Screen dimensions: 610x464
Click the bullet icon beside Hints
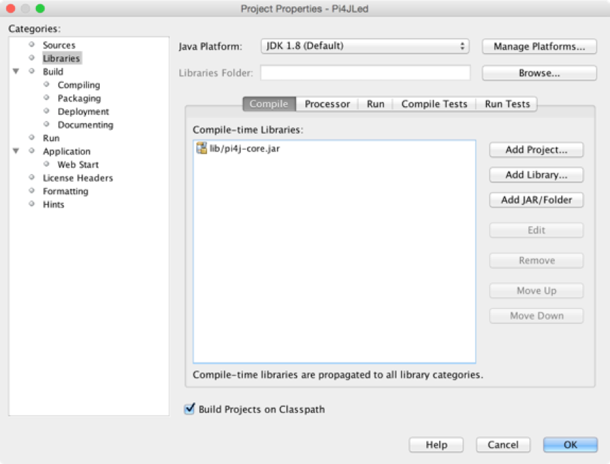[x=32, y=204]
